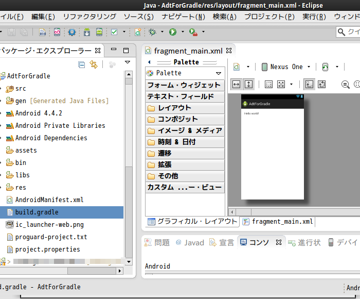The width and height of the screenshot is (360, 299).
Task: Click the Debug bug icon
Action: (152, 32)
